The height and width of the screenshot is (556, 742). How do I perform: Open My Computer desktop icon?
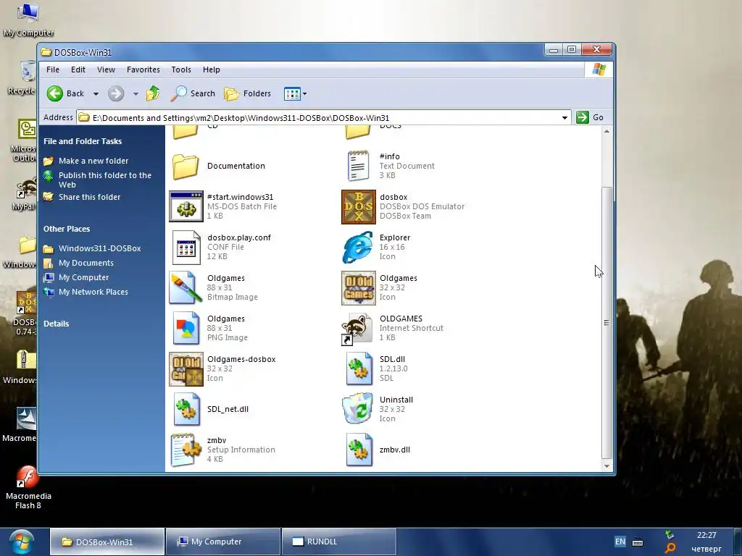click(28, 20)
